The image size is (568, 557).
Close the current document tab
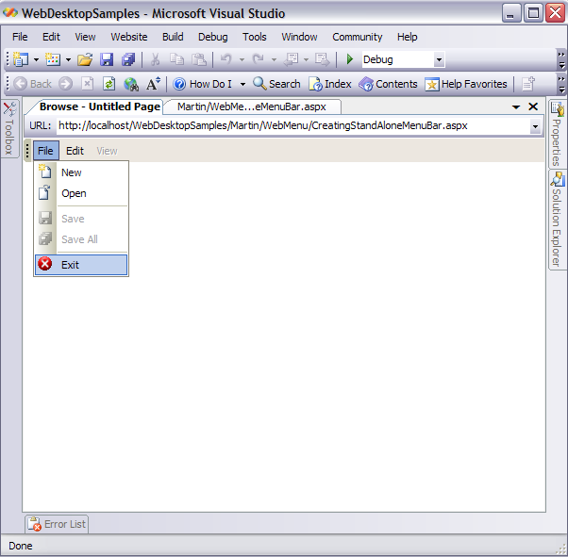click(x=533, y=107)
